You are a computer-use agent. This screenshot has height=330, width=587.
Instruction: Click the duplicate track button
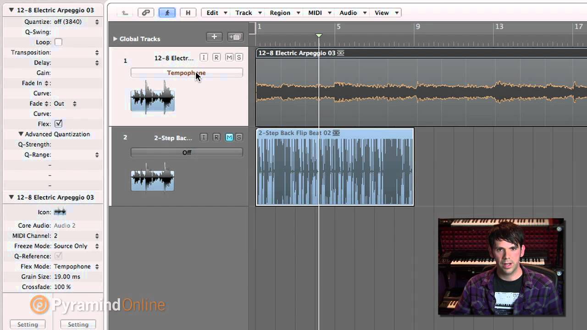click(235, 37)
